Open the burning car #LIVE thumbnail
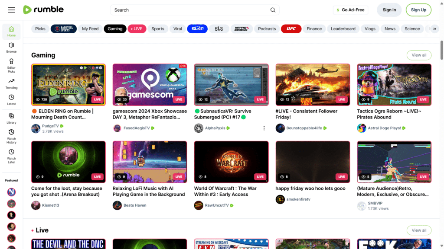The width and height of the screenshot is (444, 249). [313, 85]
